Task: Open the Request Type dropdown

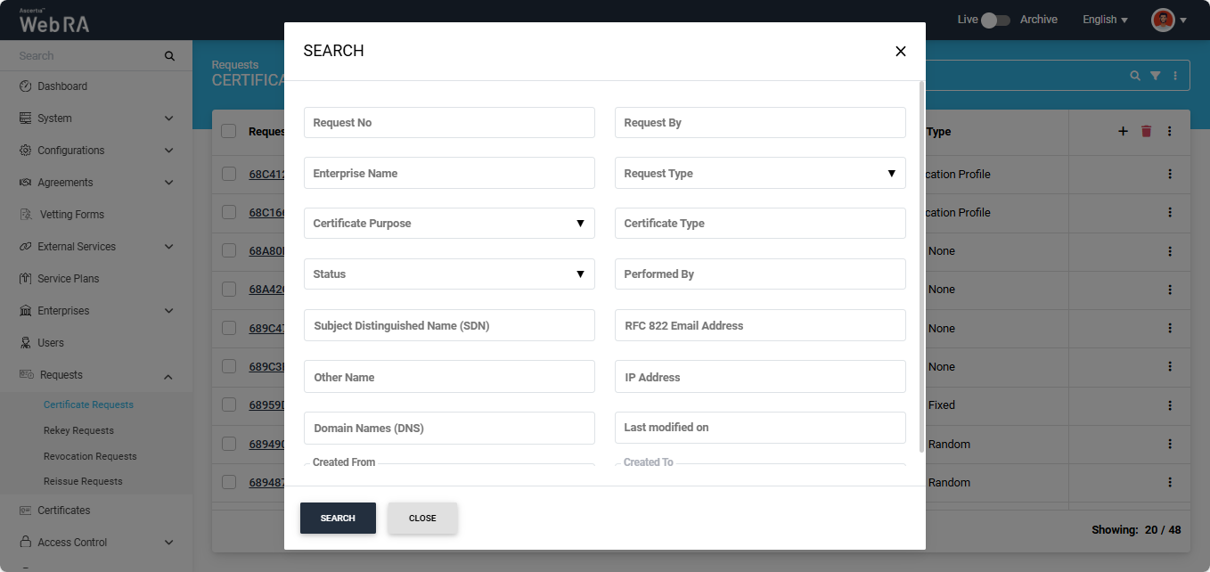Action: pos(760,173)
